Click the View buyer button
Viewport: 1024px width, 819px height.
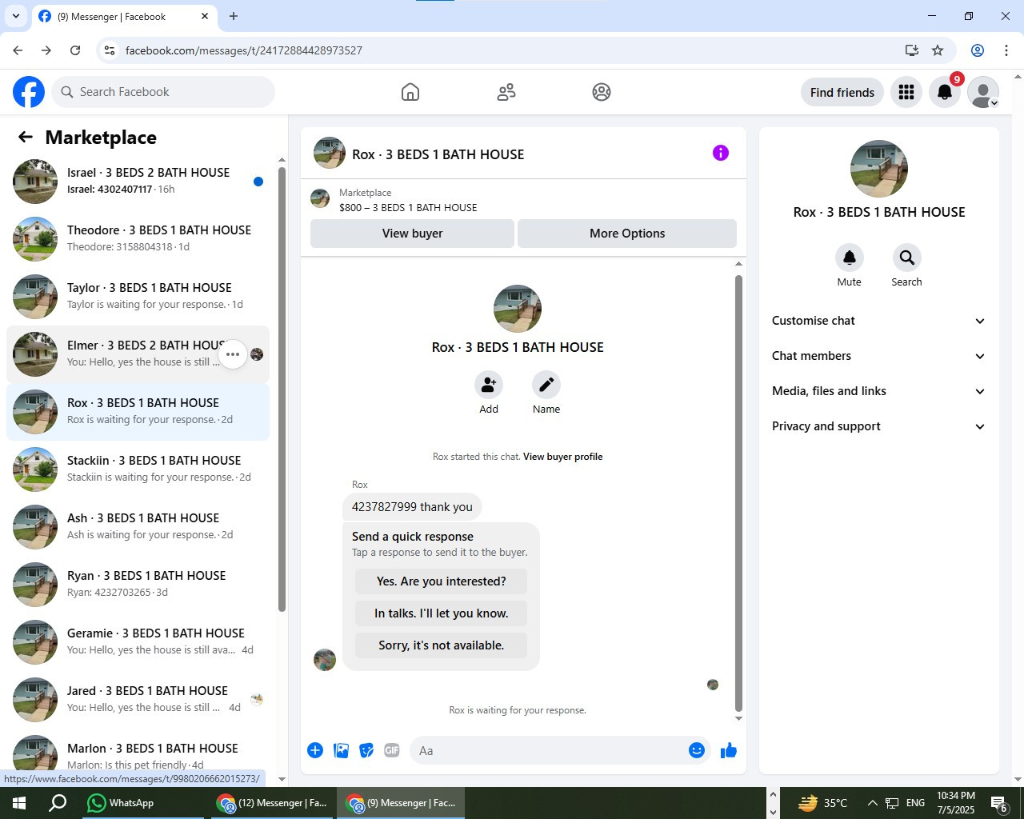(x=412, y=234)
